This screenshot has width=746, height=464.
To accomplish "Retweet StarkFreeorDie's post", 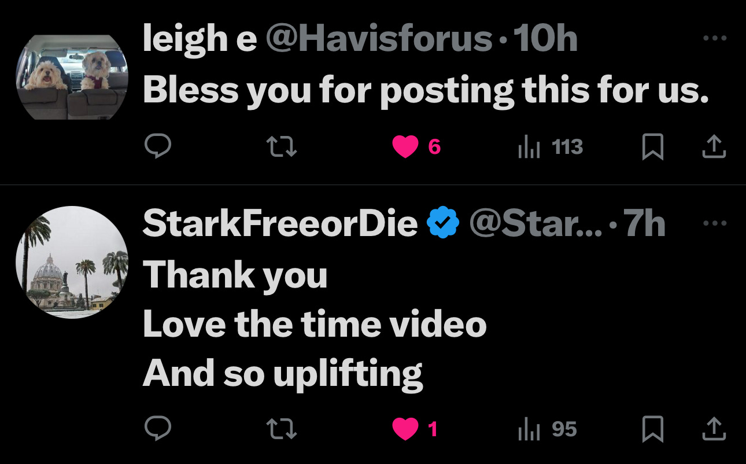I will [284, 429].
